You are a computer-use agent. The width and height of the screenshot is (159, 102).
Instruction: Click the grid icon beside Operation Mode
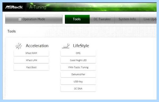click(x=20, y=19)
